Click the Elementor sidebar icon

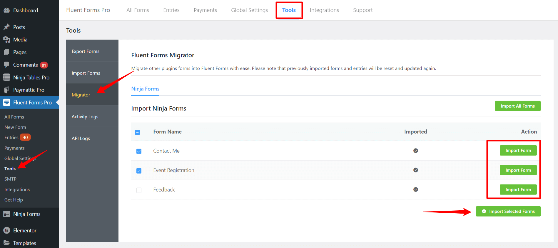[x=6, y=230]
